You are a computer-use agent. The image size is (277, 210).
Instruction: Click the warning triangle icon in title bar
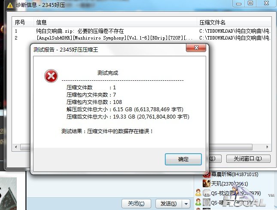click(10, 5)
